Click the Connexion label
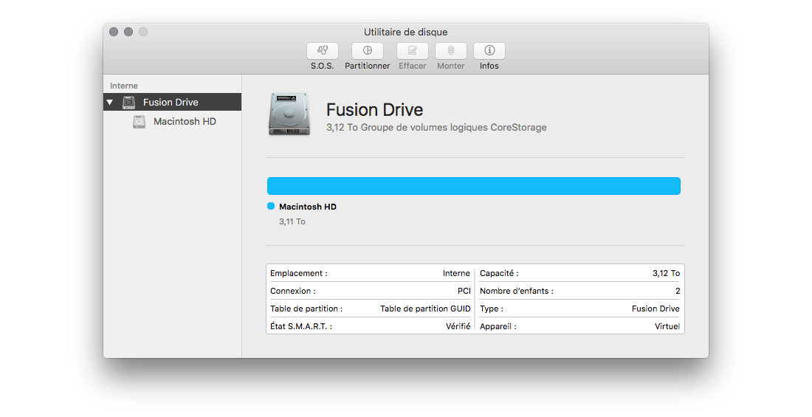The width and height of the screenshot is (812, 417). (292, 291)
